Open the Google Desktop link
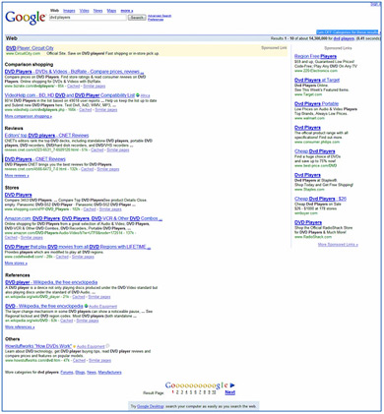The width and height of the screenshot is (384, 414). pos(150,406)
